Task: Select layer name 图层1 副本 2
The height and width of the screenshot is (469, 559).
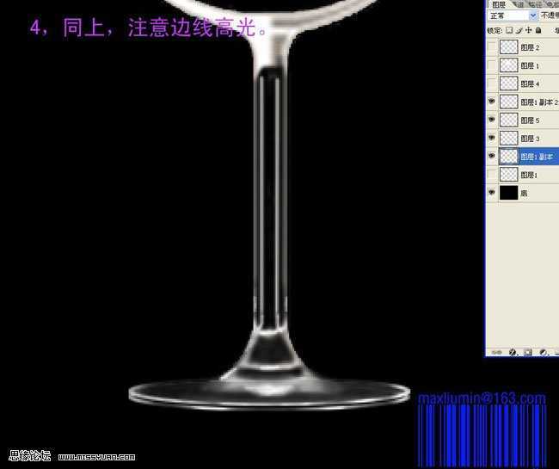Action: (539, 102)
